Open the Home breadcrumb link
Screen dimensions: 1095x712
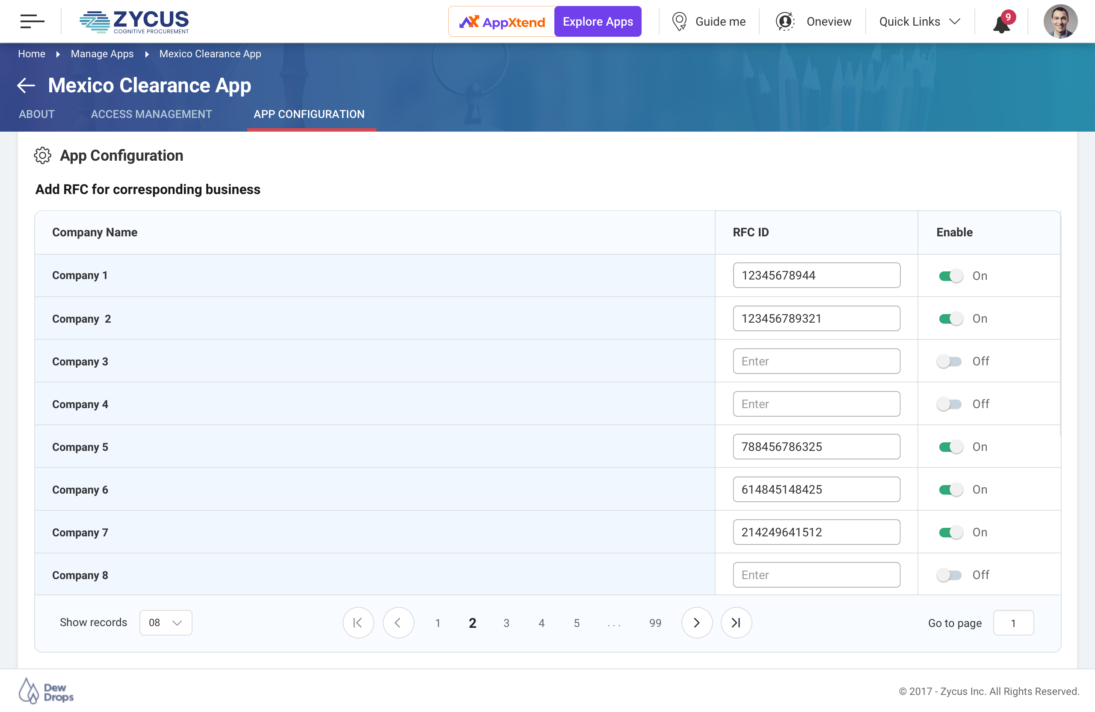[x=32, y=54]
